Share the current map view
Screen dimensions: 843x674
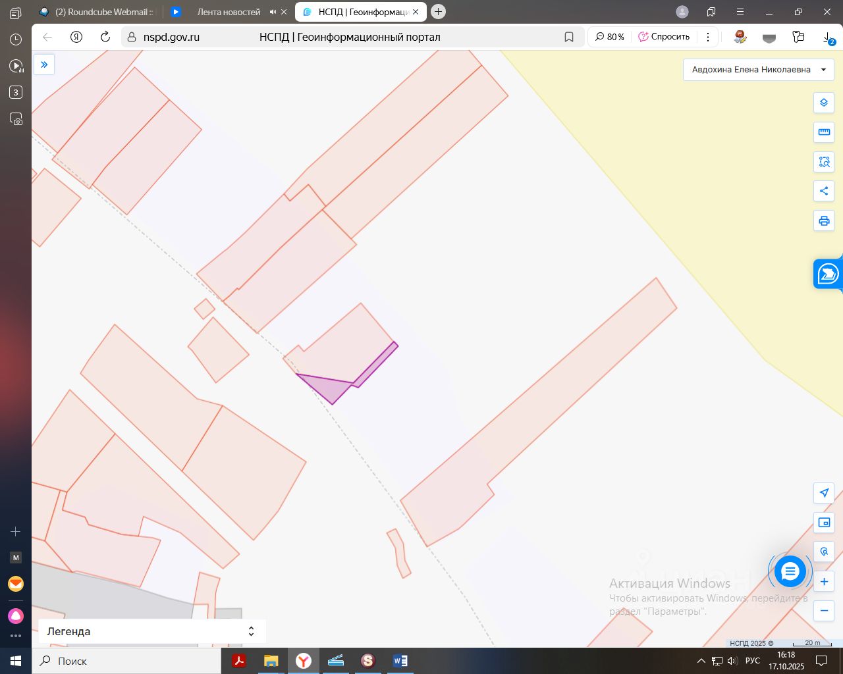tap(824, 192)
